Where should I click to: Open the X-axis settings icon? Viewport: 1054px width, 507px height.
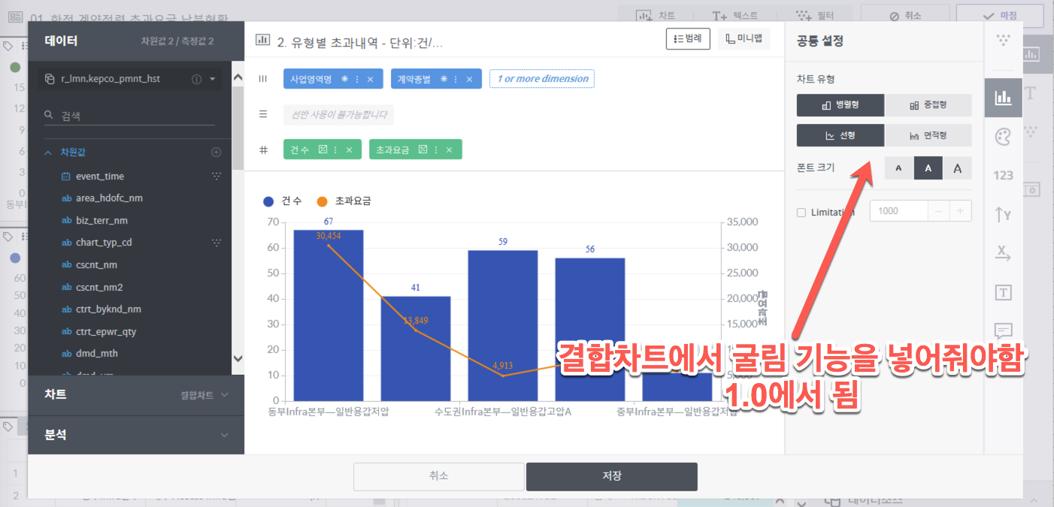tap(1003, 252)
